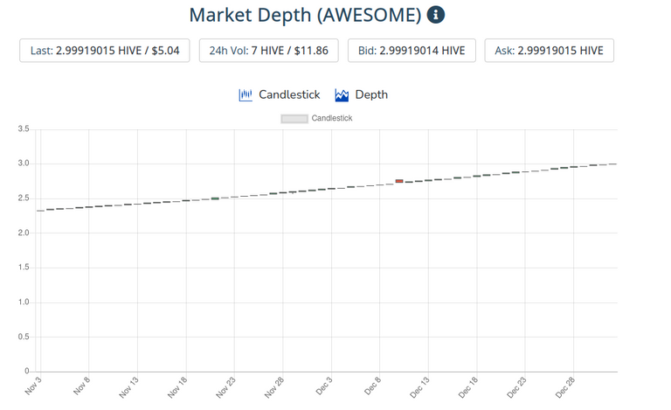
Task: Click the 24h Vol 7 HIVE box
Action: click(x=269, y=51)
